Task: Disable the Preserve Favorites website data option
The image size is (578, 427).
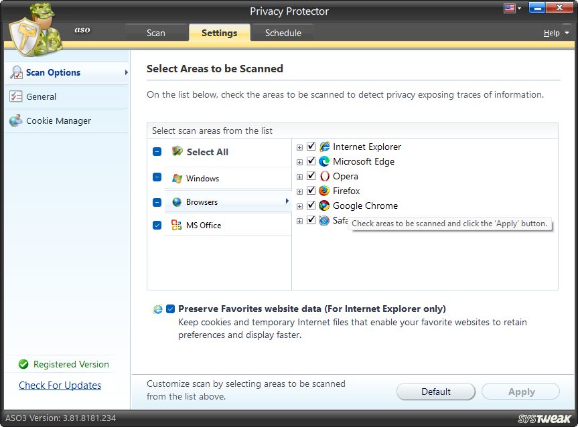Action: coord(170,309)
